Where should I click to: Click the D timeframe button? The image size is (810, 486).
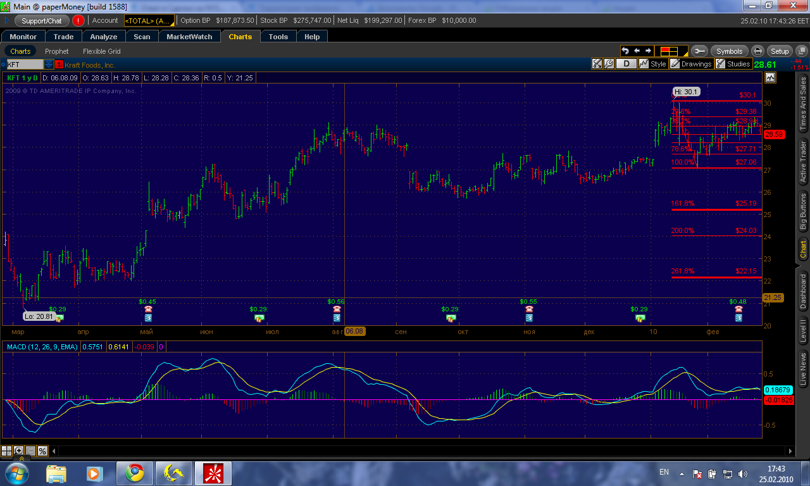[626, 64]
